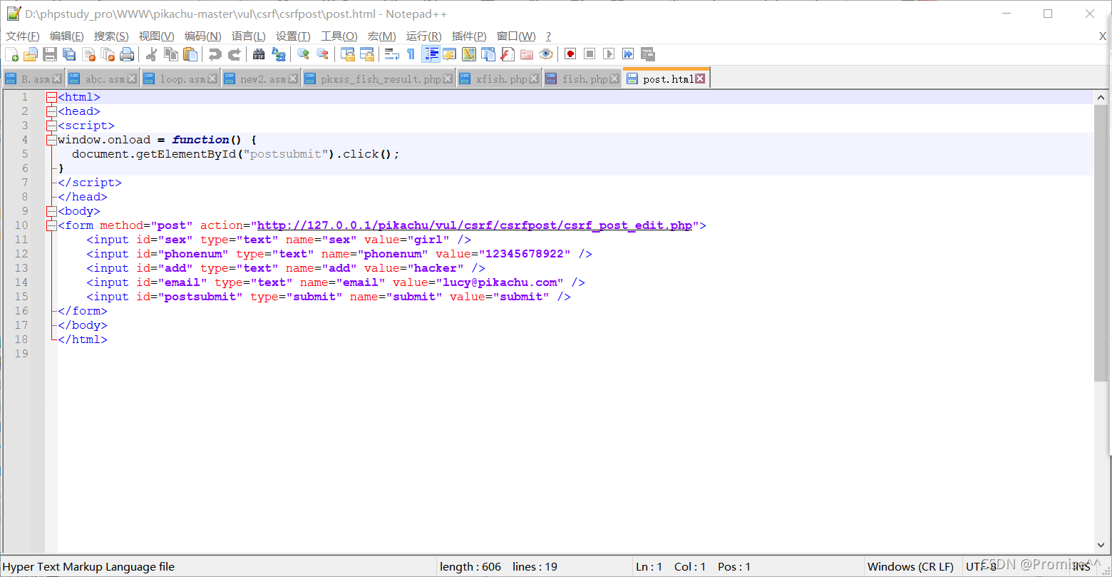Click the csrf_post_edit.php URL on line 10

[x=475, y=225]
